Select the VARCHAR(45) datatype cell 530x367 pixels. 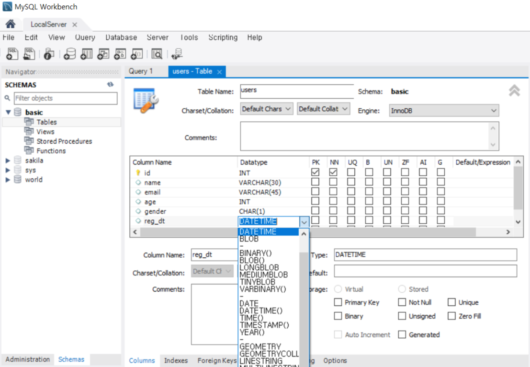point(260,192)
